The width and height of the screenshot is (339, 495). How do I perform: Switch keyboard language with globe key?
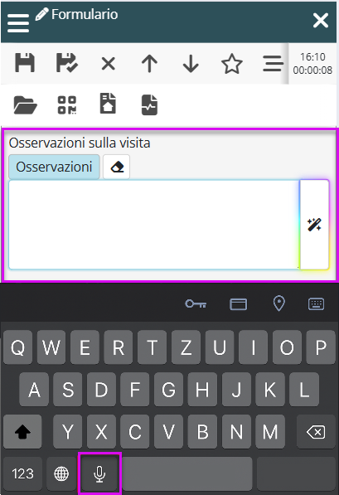tap(61, 473)
